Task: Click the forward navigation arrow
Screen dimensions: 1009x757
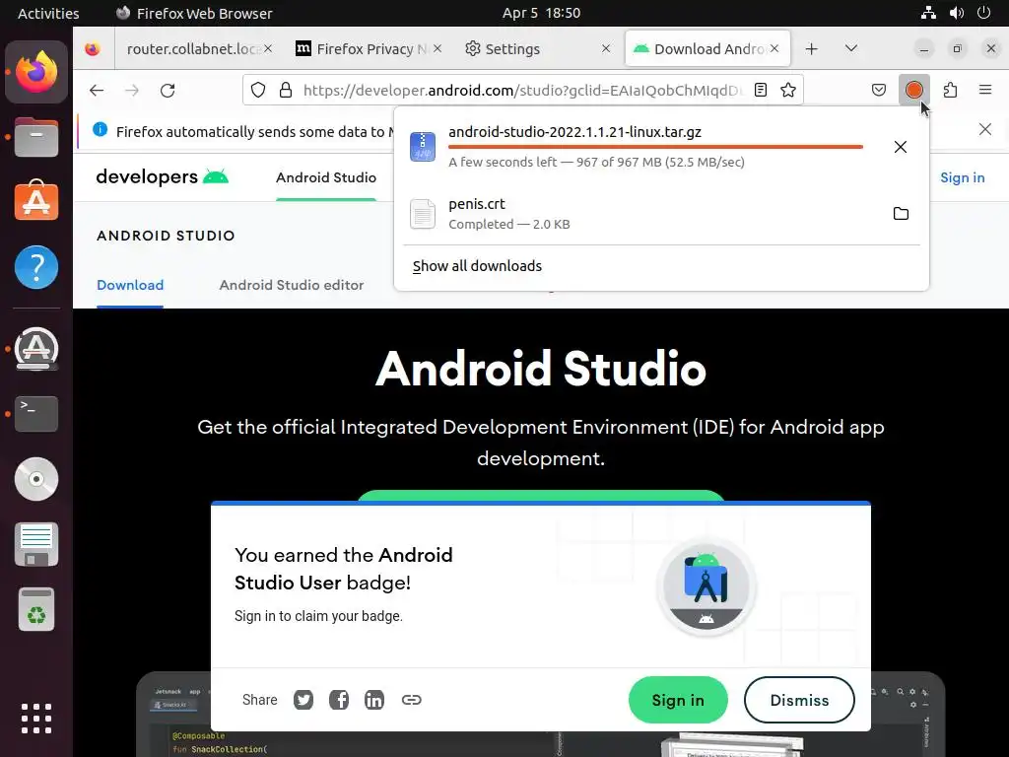Action: 132,90
